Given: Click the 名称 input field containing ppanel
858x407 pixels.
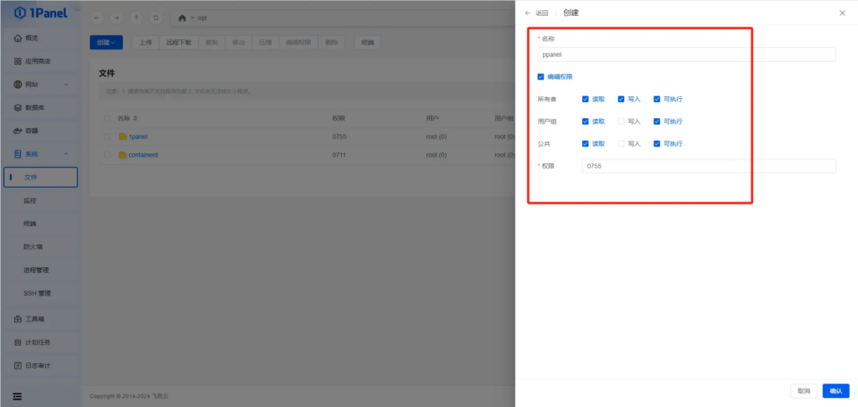Looking at the screenshot, I should pos(686,54).
